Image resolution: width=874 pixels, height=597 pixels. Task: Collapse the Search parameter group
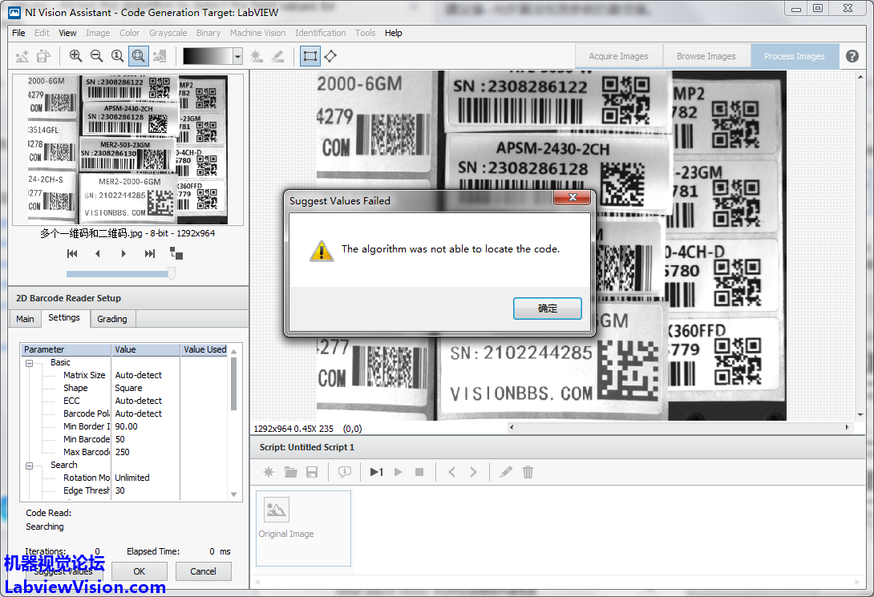tap(30, 466)
